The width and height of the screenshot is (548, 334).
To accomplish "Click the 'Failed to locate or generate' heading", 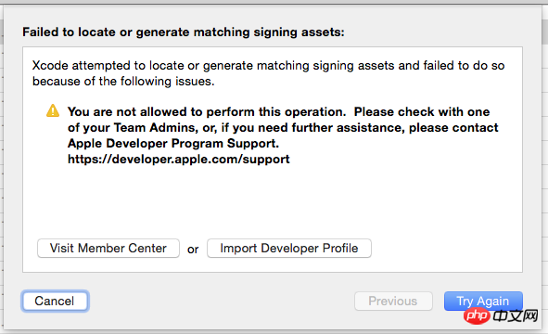I will pyautogui.click(x=184, y=32).
